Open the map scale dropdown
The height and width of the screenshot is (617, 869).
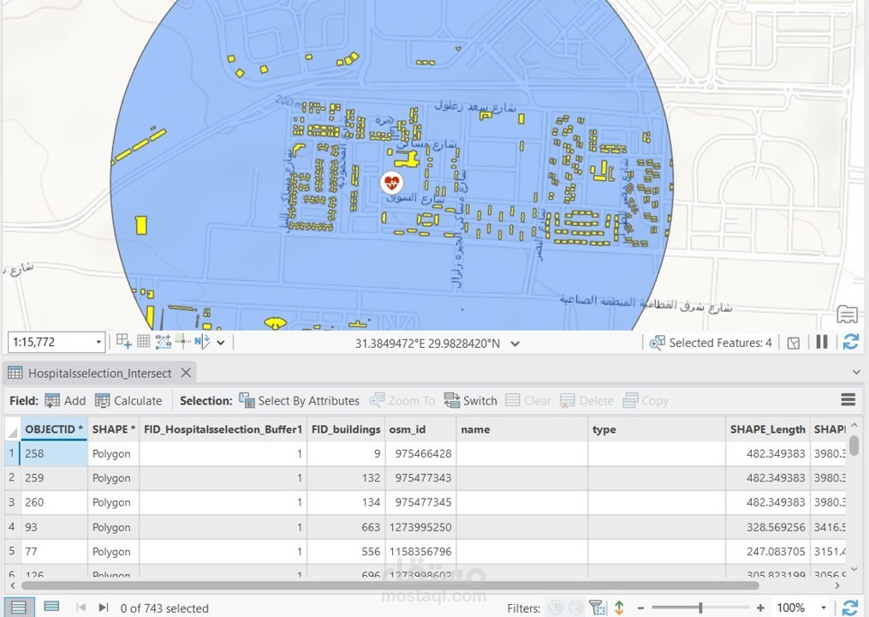pos(98,343)
